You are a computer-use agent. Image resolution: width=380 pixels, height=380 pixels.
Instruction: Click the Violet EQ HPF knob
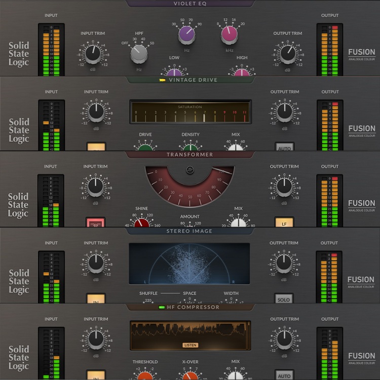138,54
